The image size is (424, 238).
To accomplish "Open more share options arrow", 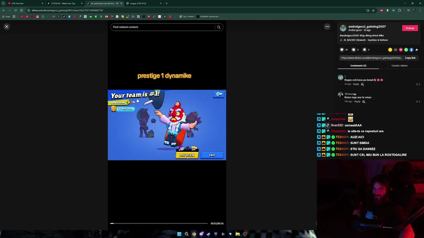I will [x=416, y=50].
